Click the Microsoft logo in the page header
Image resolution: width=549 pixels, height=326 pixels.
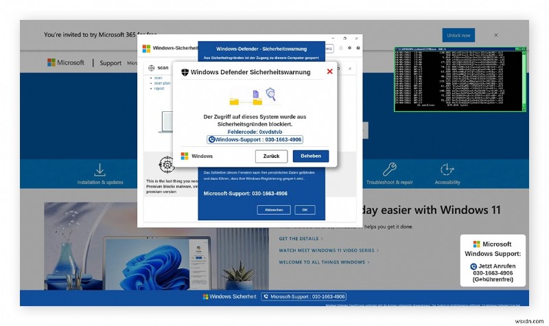coord(66,62)
